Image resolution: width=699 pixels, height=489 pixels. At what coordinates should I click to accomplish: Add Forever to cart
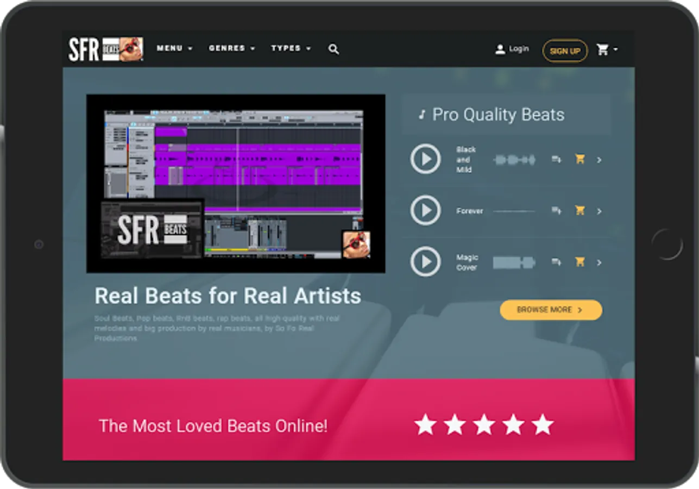tap(580, 211)
